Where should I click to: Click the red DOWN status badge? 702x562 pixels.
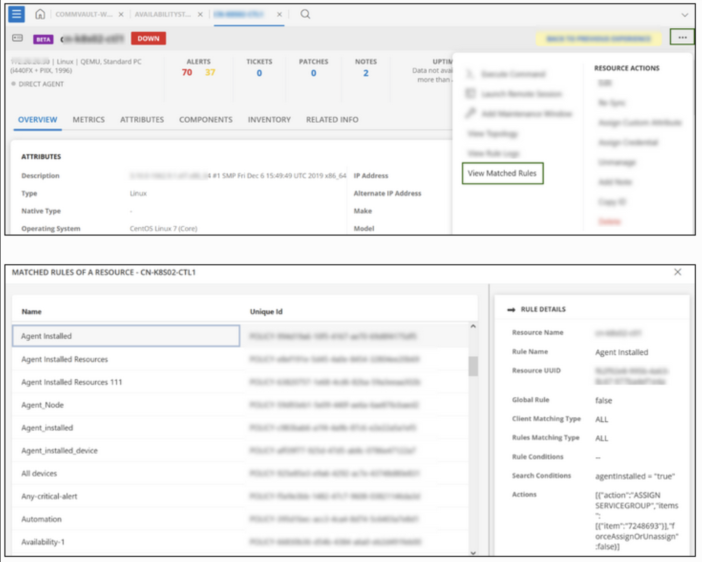coord(148,39)
